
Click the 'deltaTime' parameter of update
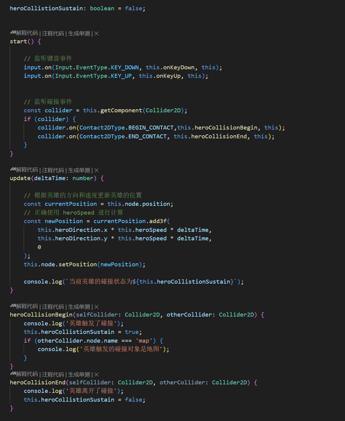tap(50, 178)
